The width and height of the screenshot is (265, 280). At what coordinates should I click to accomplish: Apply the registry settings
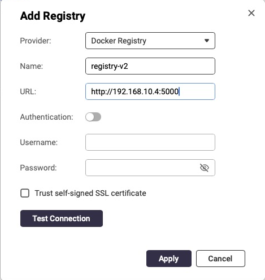pyautogui.click(x=169, y=259)
